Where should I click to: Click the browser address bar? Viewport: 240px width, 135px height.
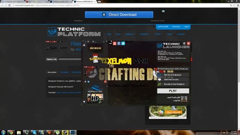tap(121, 5)
